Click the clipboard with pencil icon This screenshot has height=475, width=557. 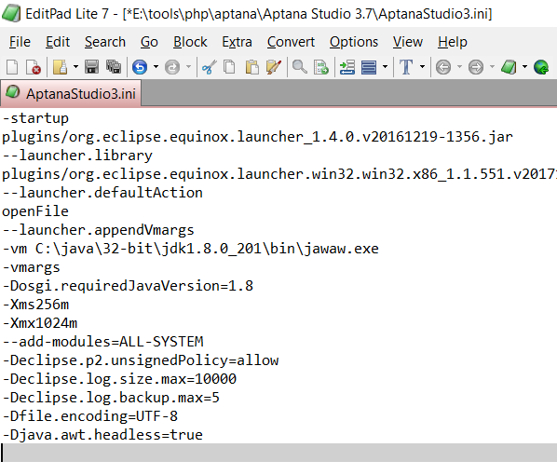click(x=274, y=67)
